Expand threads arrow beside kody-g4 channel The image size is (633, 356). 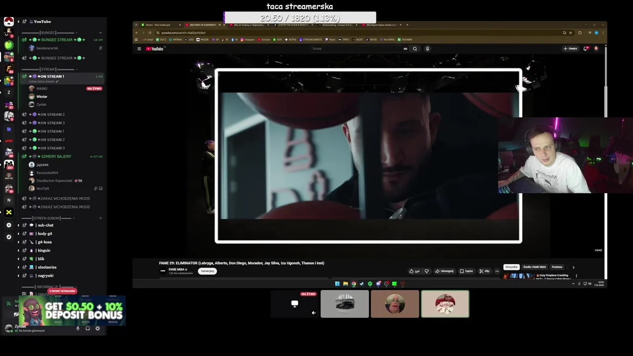pyautogui.click(x=18, y=234)
